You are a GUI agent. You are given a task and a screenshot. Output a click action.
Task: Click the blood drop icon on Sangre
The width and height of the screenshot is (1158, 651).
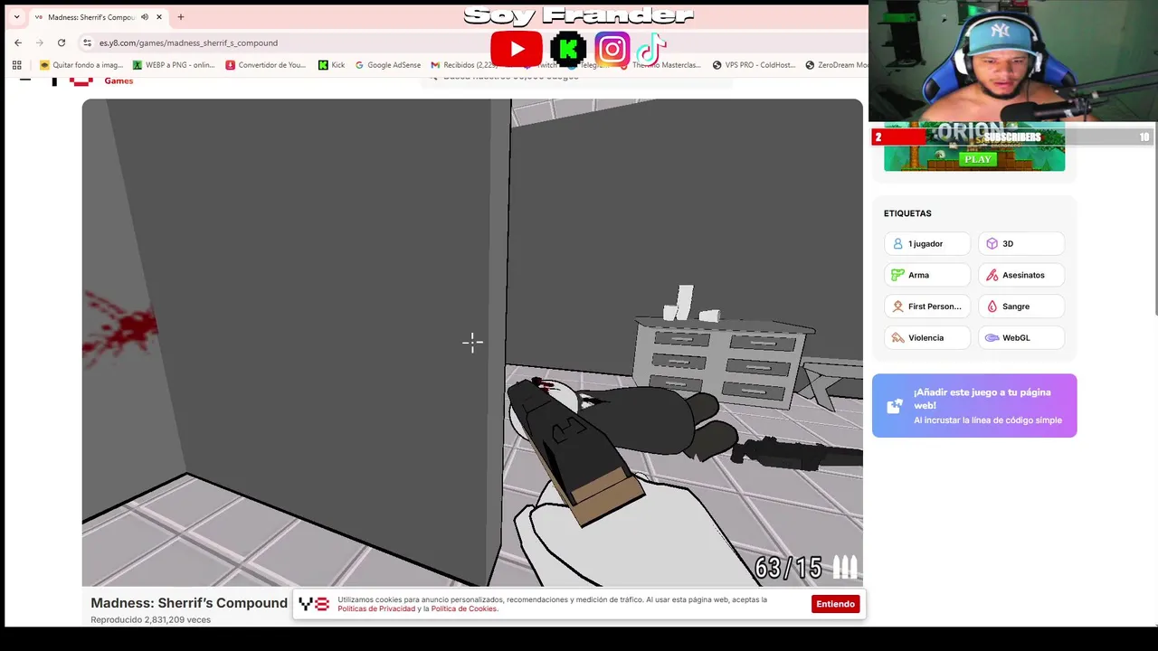(x=992, y=307)
